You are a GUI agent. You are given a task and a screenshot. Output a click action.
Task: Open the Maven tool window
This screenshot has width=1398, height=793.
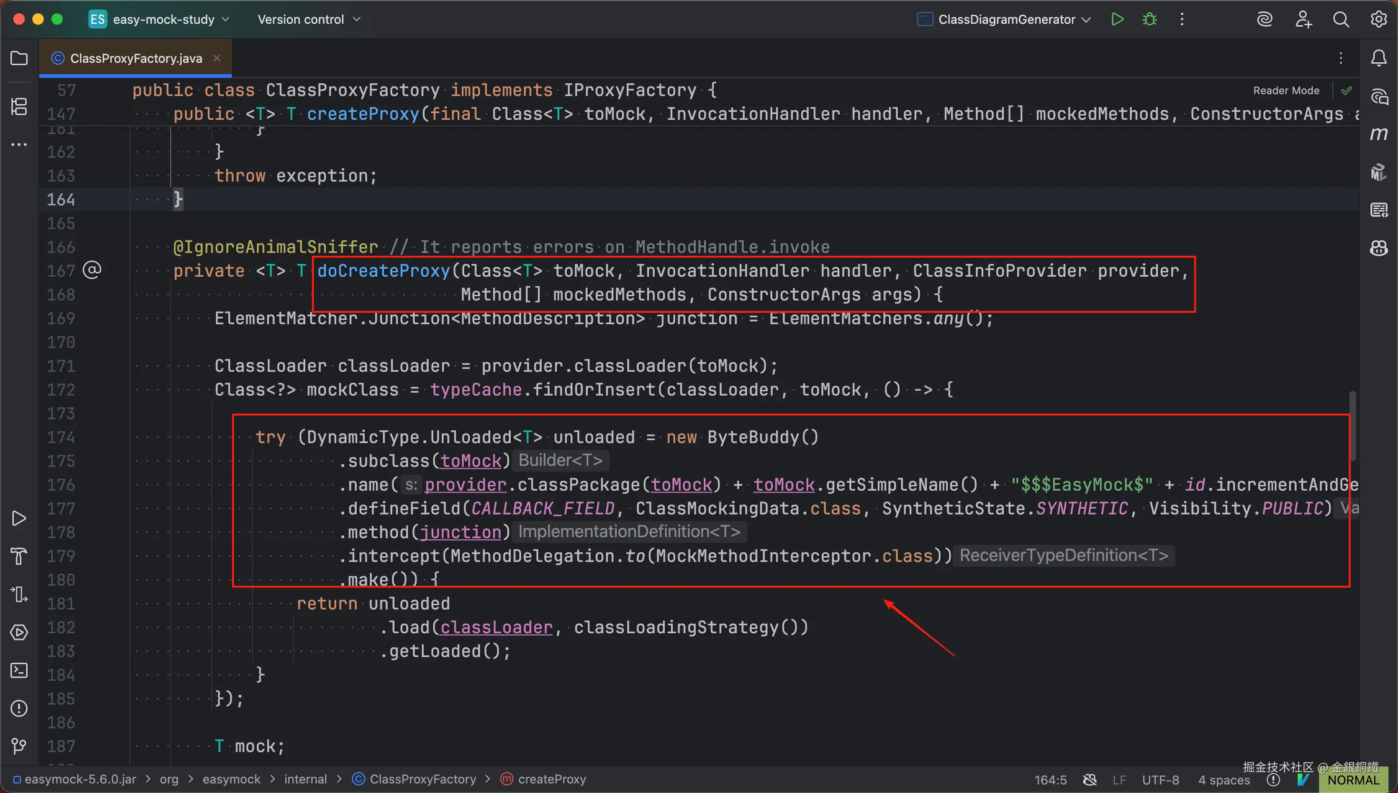[1379, 134]
